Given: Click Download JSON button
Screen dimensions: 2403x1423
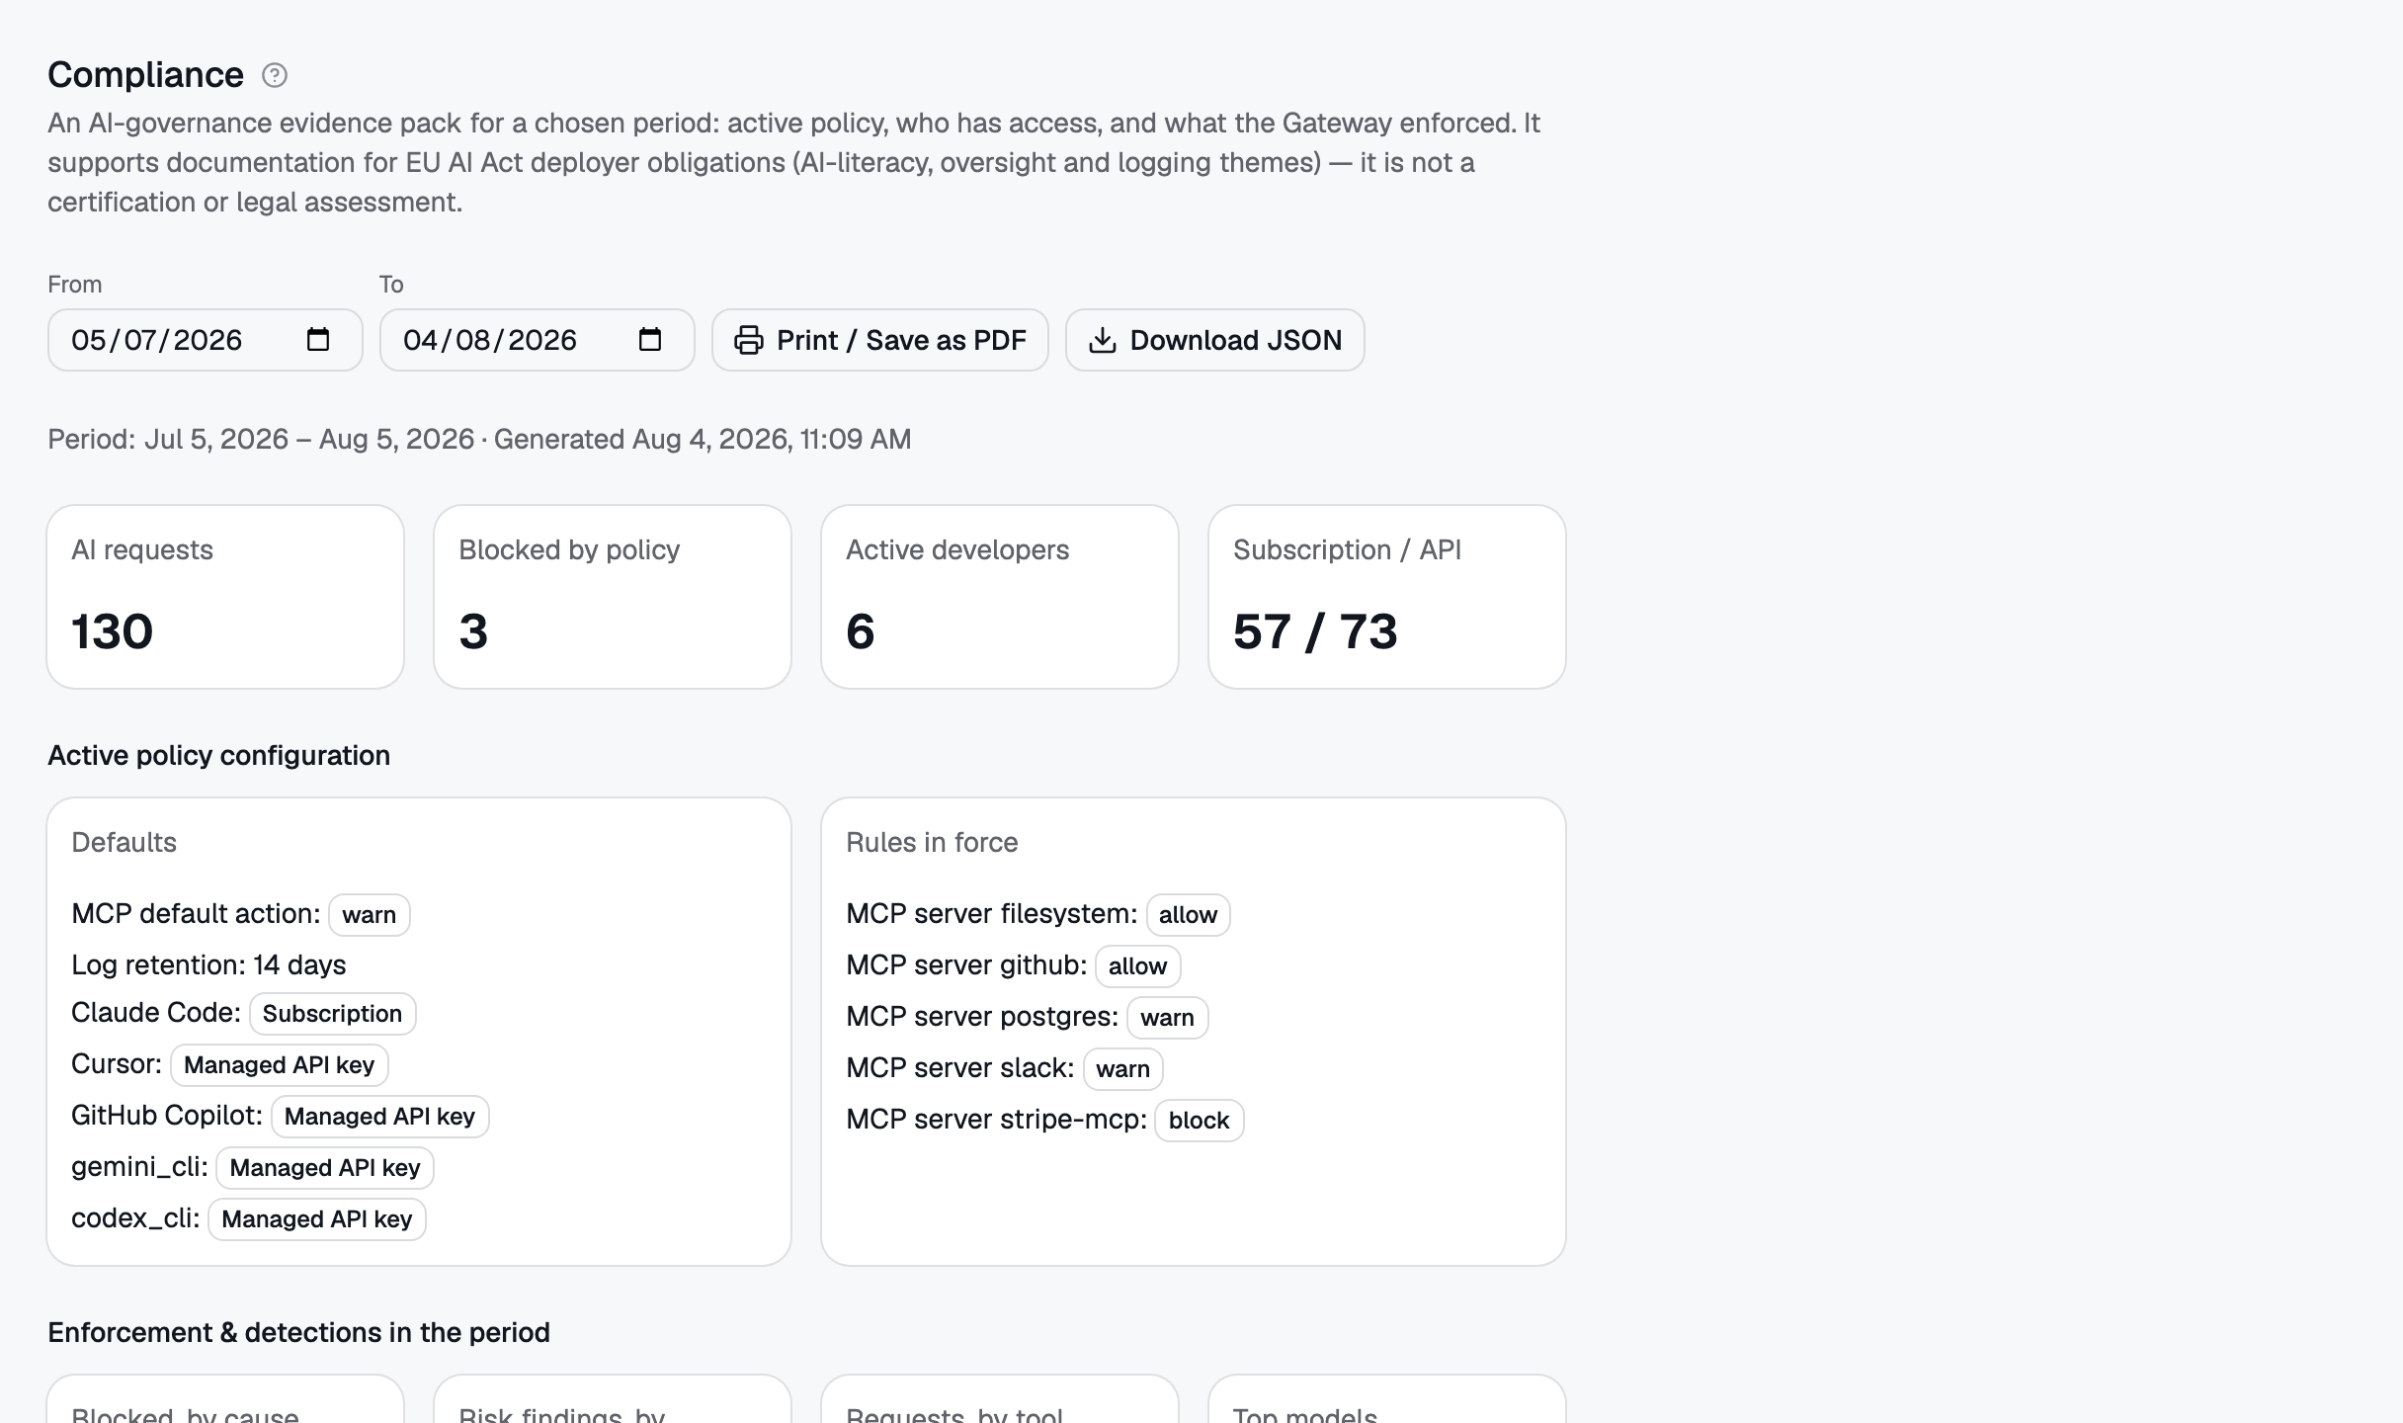Looking at the screenshot, I should pyautogui.click(x=1215, y=340).
